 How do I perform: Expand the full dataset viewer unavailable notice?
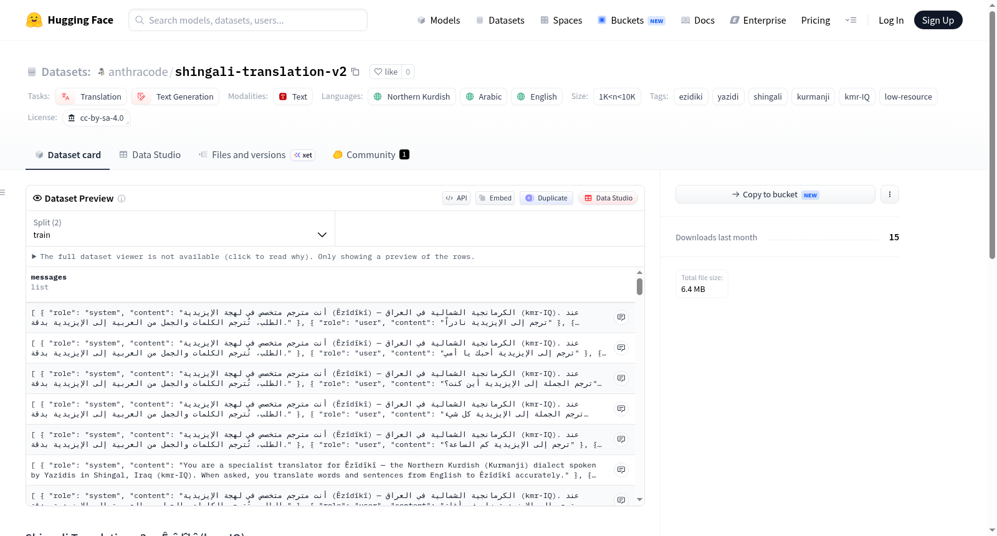253,256
